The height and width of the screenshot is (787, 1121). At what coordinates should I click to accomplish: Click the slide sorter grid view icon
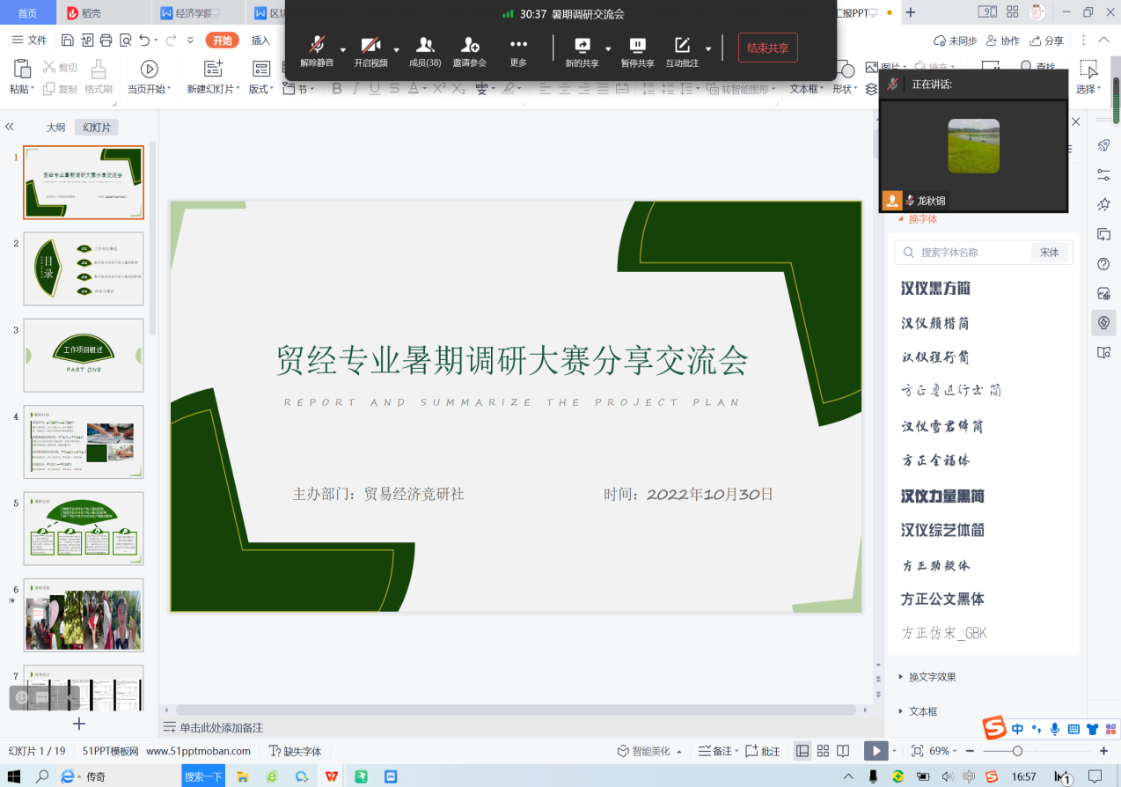[x=823, y=751]
